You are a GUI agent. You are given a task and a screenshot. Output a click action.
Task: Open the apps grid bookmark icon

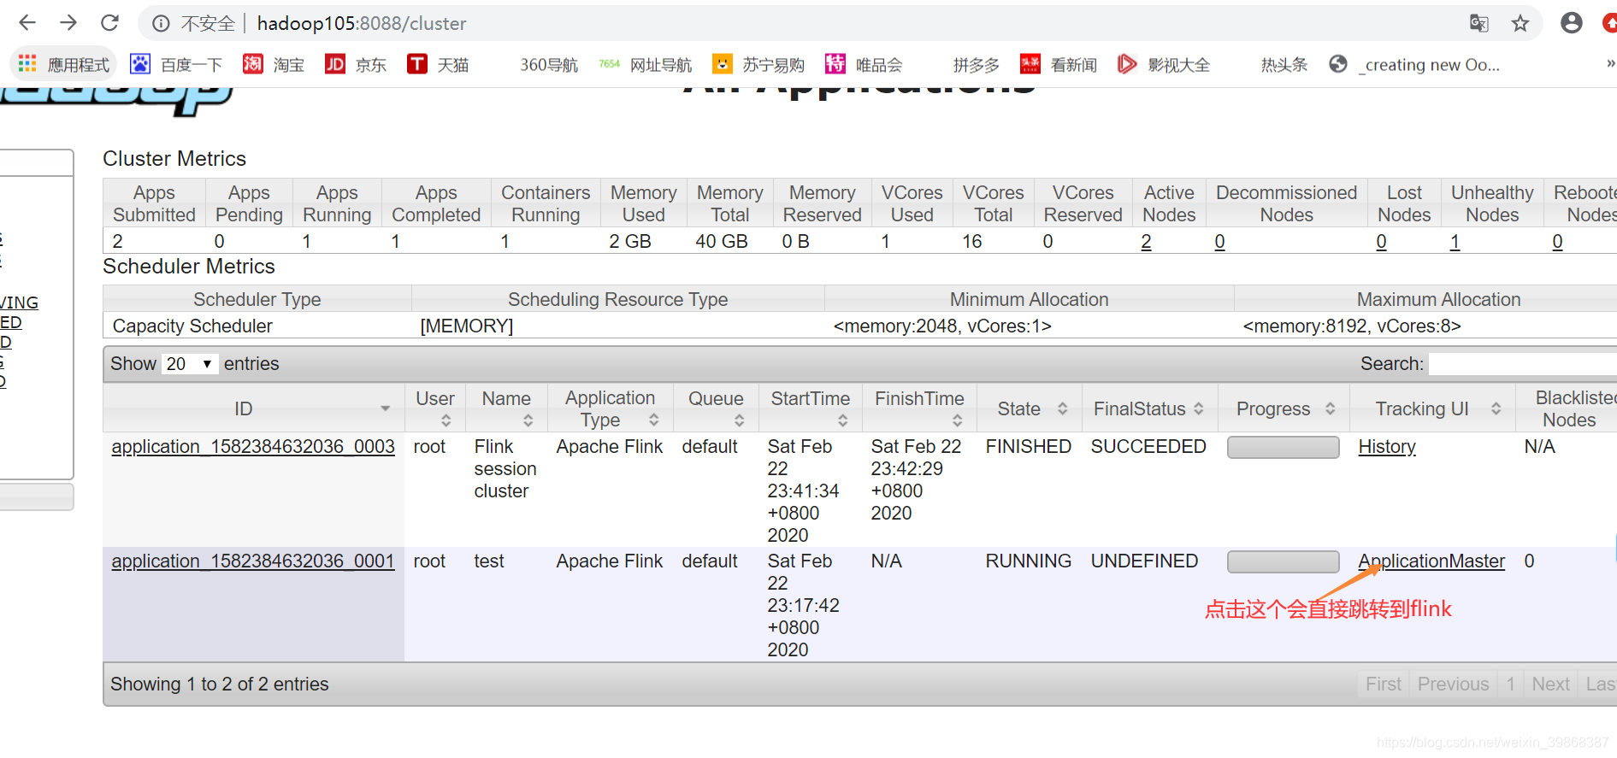27,64
